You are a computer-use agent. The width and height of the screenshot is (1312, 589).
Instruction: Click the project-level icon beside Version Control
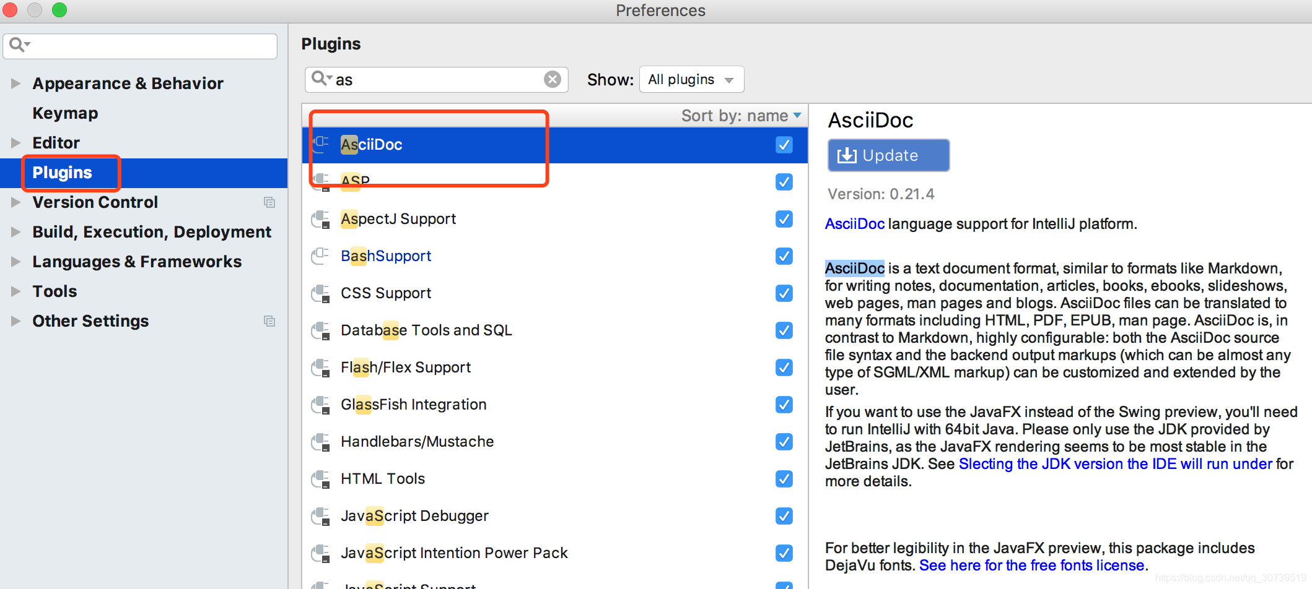coord(269,202)
